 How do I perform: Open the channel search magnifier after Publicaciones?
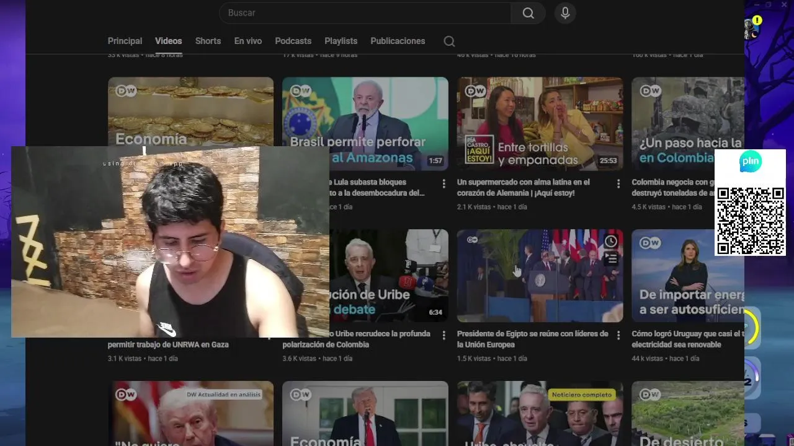tap(449, 41)
